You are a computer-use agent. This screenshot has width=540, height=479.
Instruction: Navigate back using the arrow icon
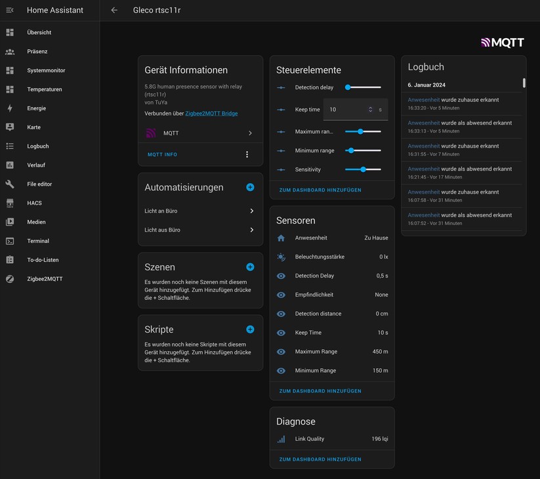(x=115, y=10)
